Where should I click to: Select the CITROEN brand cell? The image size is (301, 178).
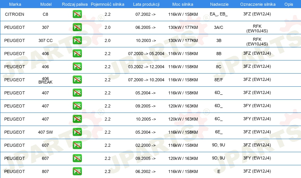tap(15, 14)
